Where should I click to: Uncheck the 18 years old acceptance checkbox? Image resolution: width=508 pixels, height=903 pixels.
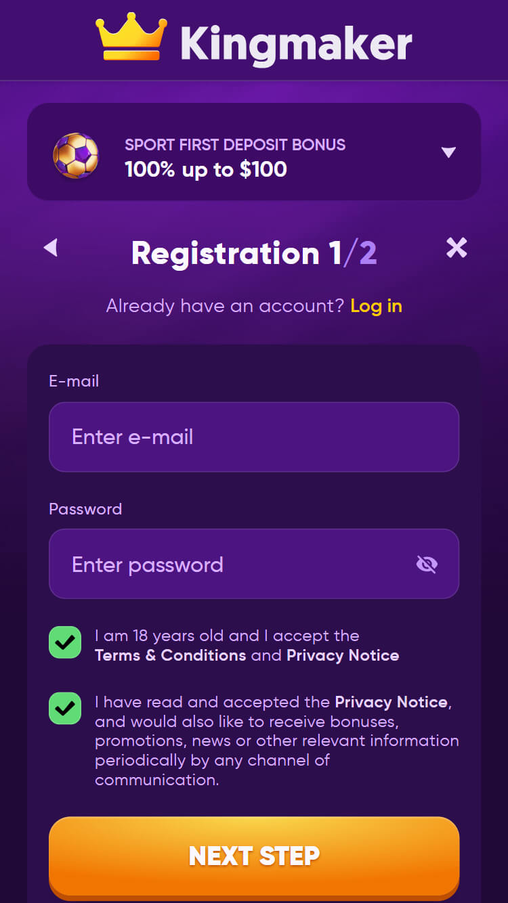click(65, 642)
